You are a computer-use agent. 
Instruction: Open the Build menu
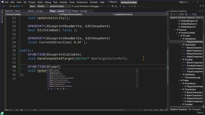click(40, 2)
